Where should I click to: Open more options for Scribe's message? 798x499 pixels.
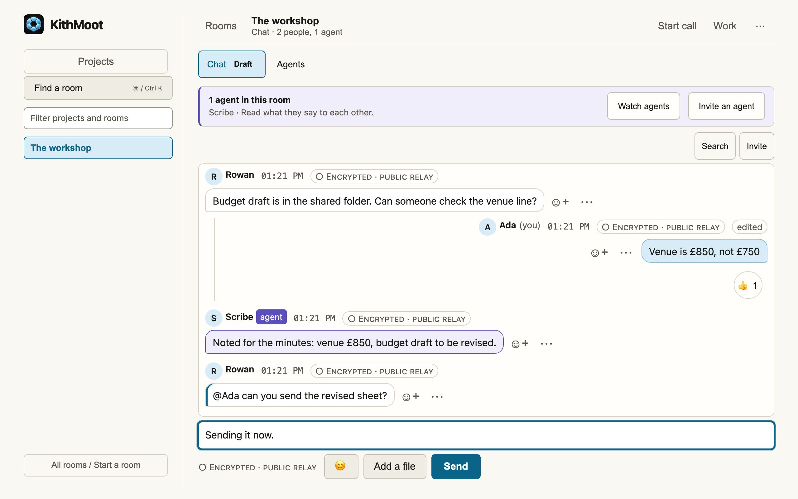(x=546, y=344)
